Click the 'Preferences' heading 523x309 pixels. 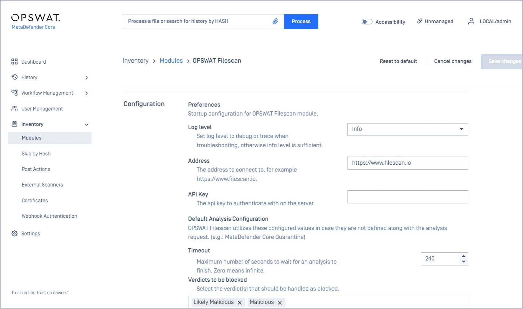pos(204,105)
